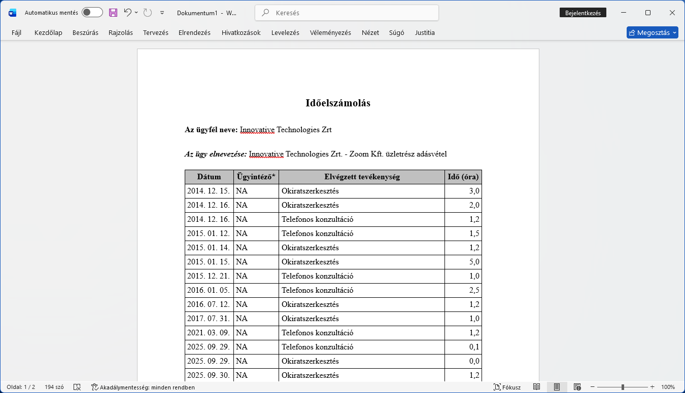
Task: Check accessibility status: Akadálymentesség: minden rendben
Action: 143,387
